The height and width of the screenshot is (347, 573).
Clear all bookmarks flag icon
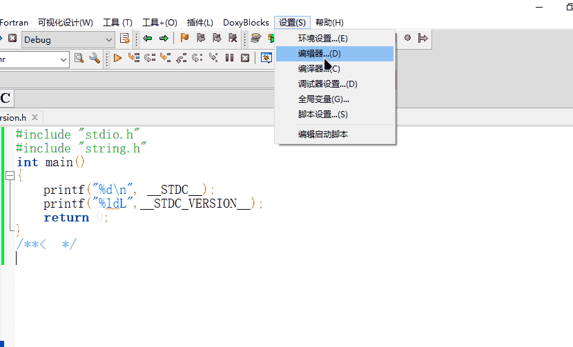coord(233,38)
